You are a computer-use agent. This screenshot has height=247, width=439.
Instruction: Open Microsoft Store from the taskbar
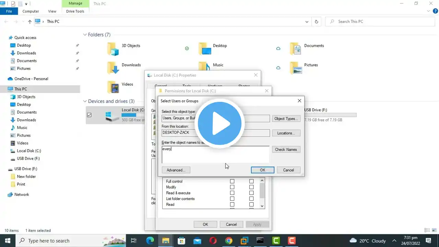click(x=181, y=240)
